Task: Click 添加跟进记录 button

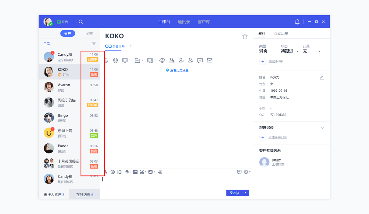Action: (x=273, y=138)
